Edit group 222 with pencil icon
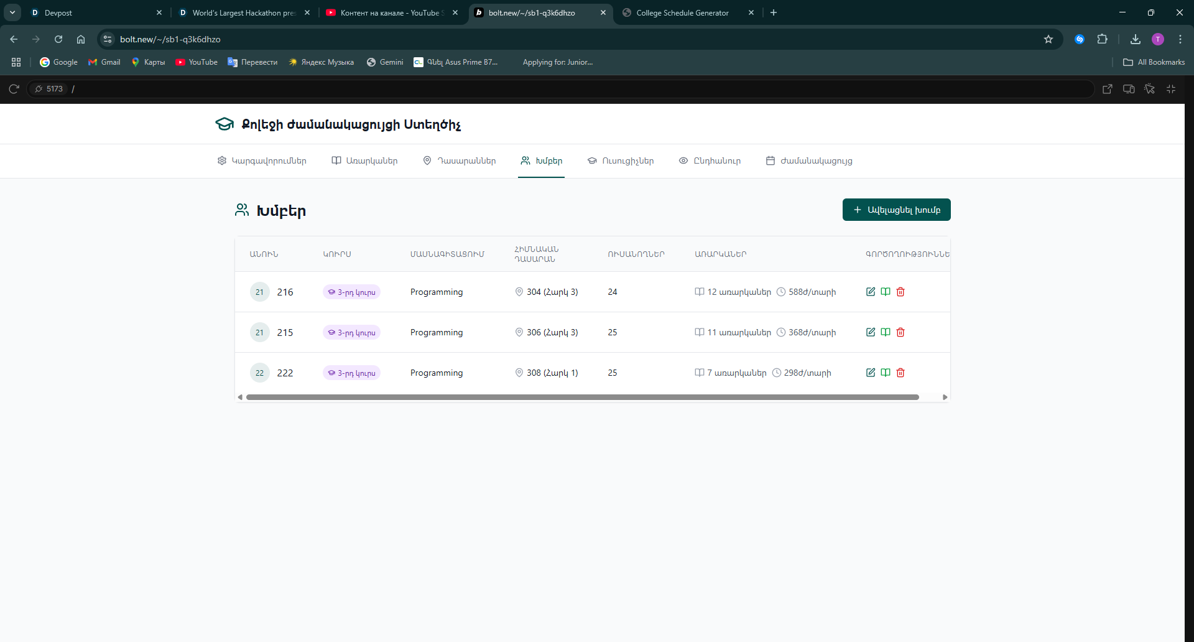The image size is (1194, 642). click(871, 373)
